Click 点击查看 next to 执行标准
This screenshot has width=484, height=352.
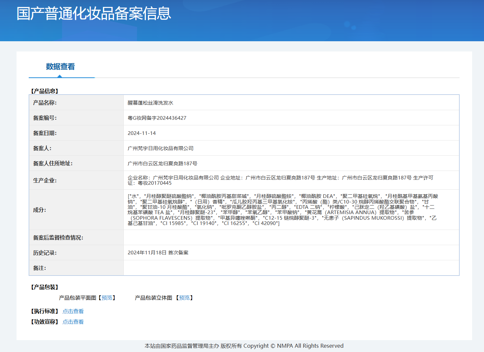73,311
